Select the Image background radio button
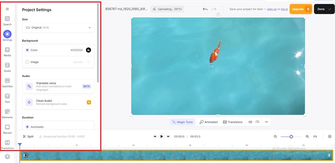Screen dimensions: 335x163 pyautogui.click(x=27, y=62)
